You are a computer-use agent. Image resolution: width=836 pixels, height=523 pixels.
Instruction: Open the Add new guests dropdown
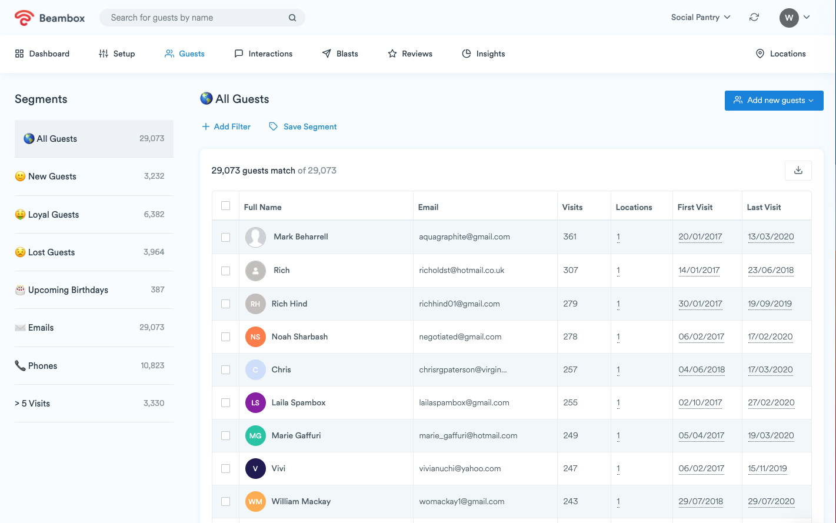click(774, 101)
